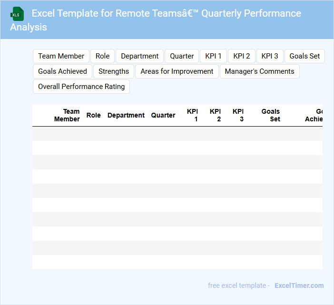334x305 pixels.
Task: Choose the Department tag button
Action: coord(139,56)
